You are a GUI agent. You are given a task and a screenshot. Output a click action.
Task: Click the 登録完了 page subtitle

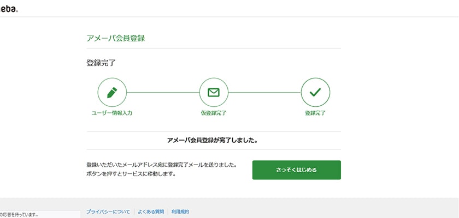(x=101, y=63)
